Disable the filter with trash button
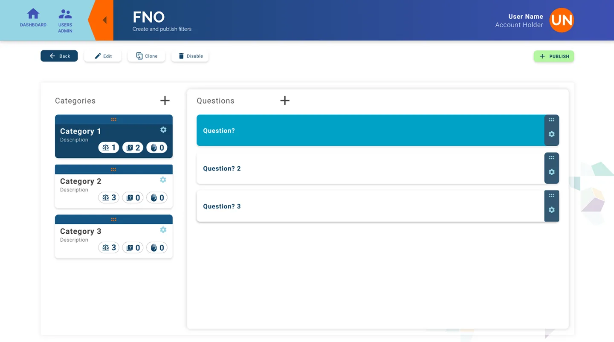Screen dimensions: 614x342 point(190,56)
